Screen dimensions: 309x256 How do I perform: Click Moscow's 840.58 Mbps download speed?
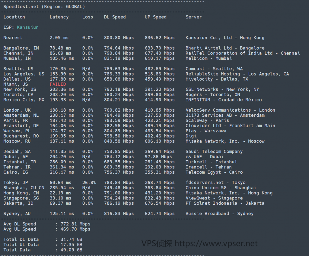coord(119,141)
